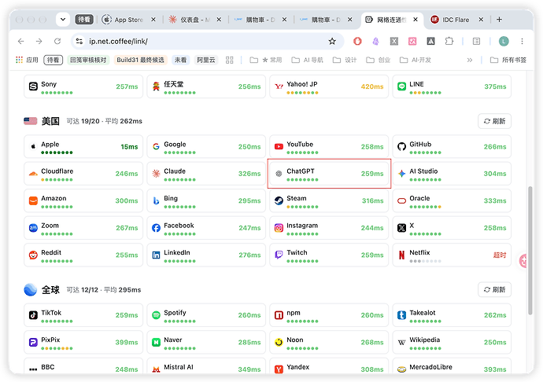Click the Zoom logo icon

tap(33, 228)
